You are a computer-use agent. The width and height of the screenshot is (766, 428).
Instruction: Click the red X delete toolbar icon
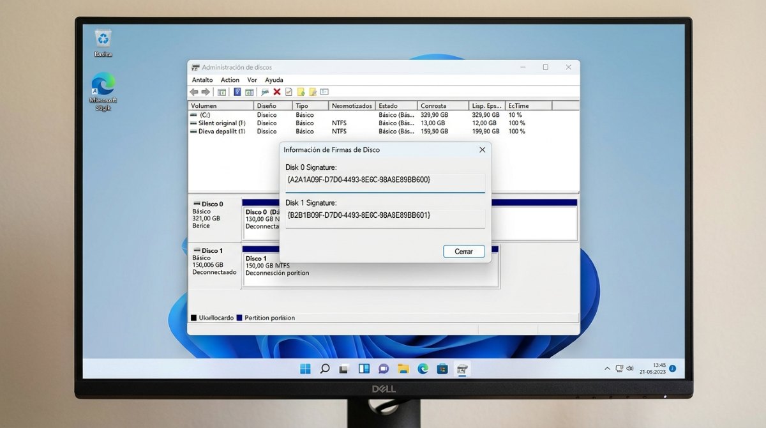[x=277, y=92]
